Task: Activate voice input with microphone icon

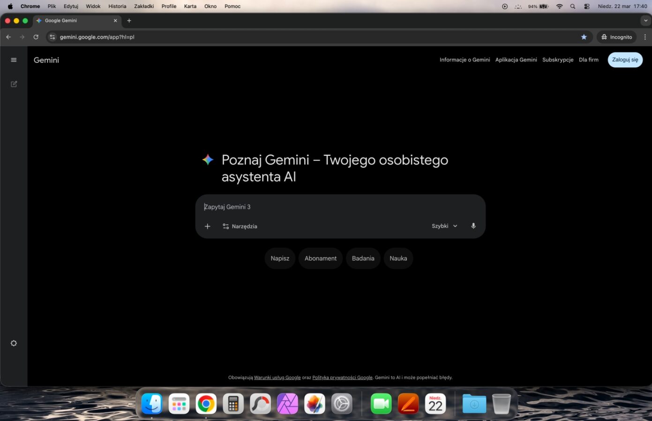Action: pos(473,226)
